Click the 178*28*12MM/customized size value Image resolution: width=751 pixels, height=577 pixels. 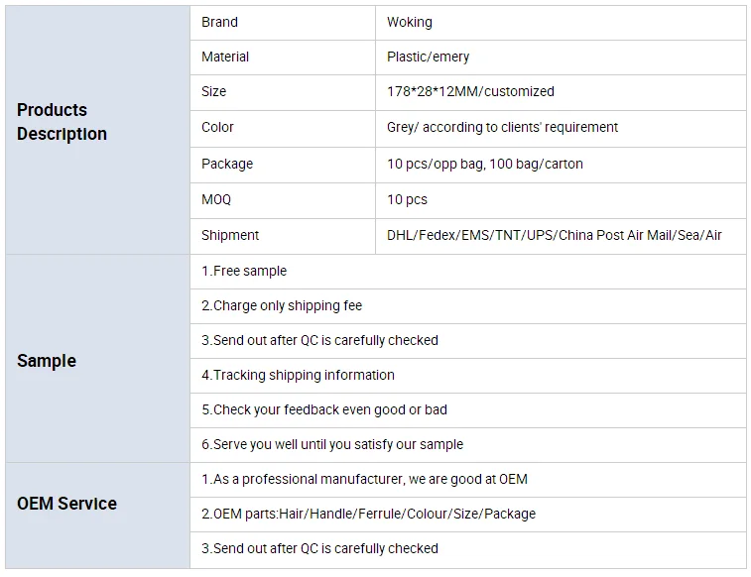coord(470,91)
